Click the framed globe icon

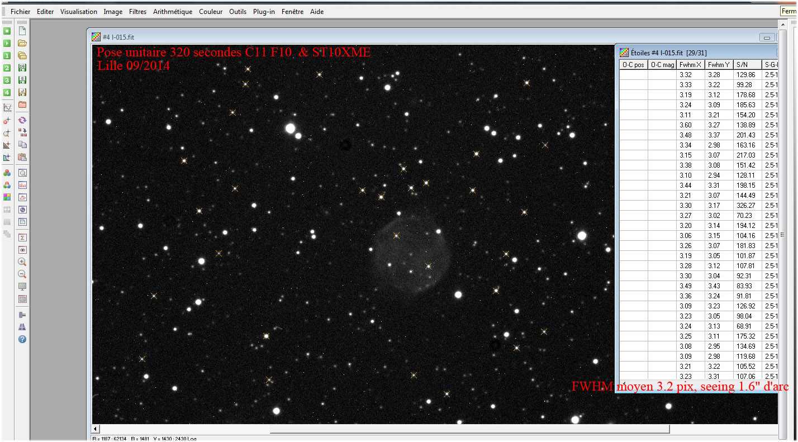22,210
